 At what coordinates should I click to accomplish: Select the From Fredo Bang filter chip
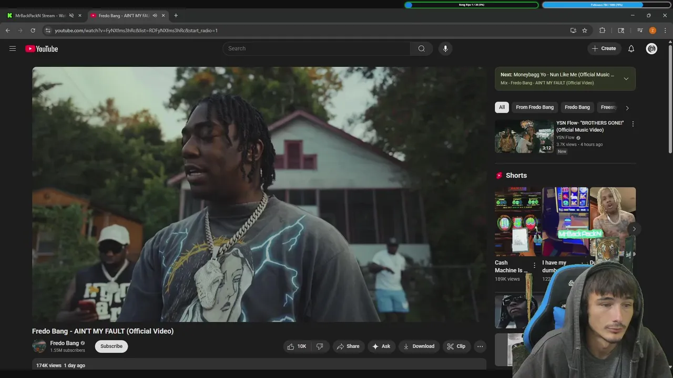point(535,107)
